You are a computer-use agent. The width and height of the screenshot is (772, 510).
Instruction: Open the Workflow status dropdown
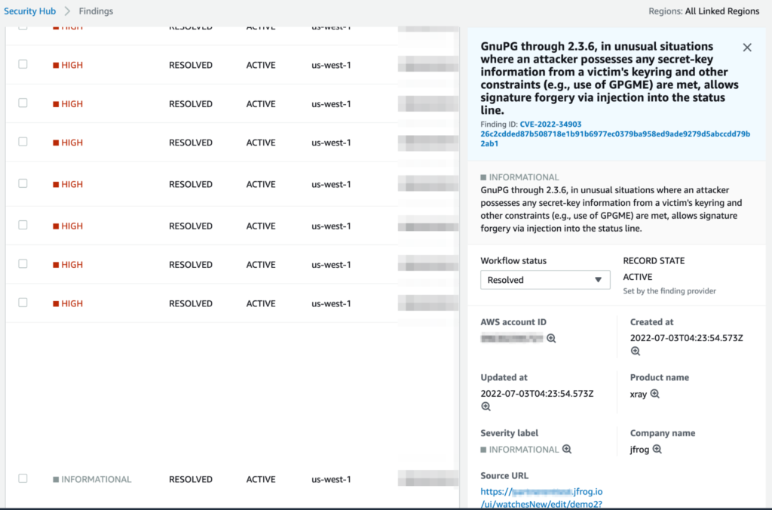[x=545, y=280]
